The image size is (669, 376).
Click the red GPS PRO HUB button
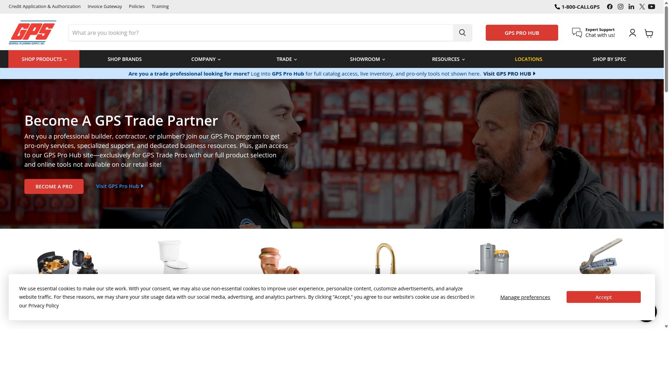tap(522, 33)
